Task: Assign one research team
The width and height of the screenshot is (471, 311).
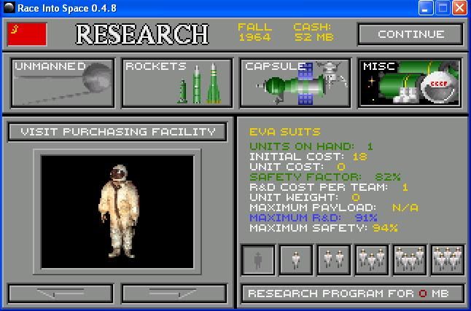Action: tap(296, 260)
